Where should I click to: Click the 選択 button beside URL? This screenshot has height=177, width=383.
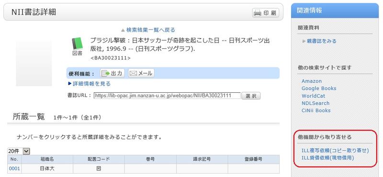pos(251,96)
